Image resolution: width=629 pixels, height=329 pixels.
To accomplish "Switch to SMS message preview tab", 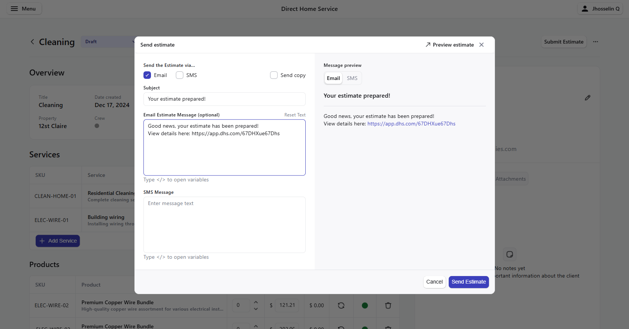I will (x=352, y=78).
